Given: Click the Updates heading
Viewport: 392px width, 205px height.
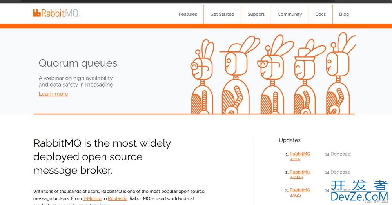Looking at the screenshot, I should [290, 140].
